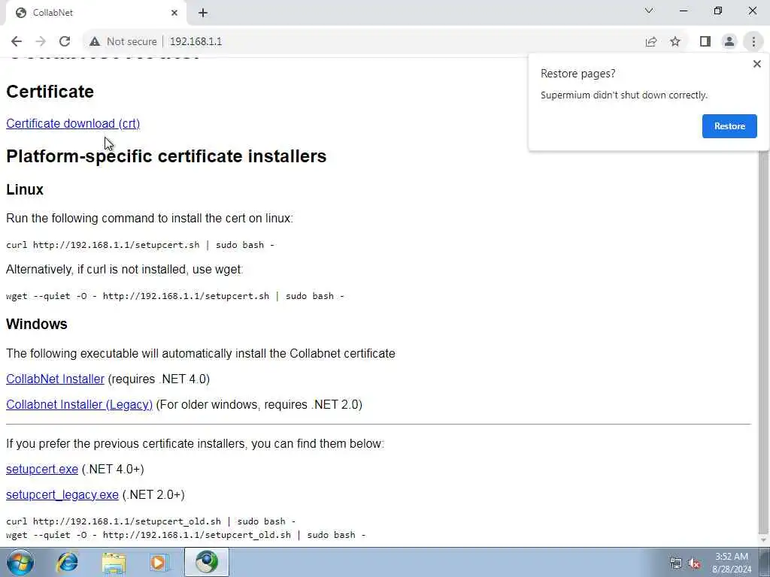Open the browser side panel

click(x=705, y=42)
